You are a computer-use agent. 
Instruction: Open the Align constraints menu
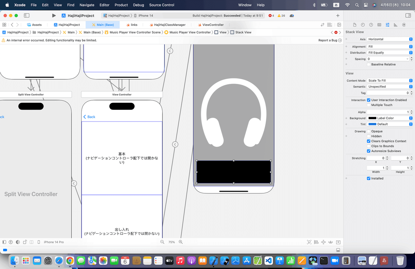tap(316, 242)
